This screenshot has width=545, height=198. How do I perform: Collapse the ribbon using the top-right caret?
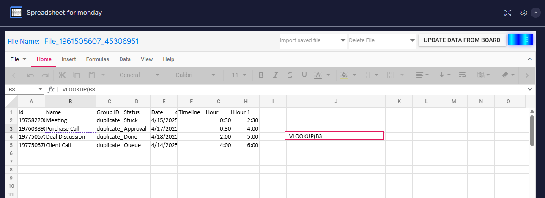[x=530, y=59]
